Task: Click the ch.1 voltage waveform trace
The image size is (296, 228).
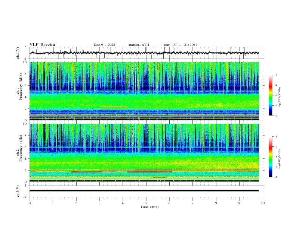Action: [144, 53]
